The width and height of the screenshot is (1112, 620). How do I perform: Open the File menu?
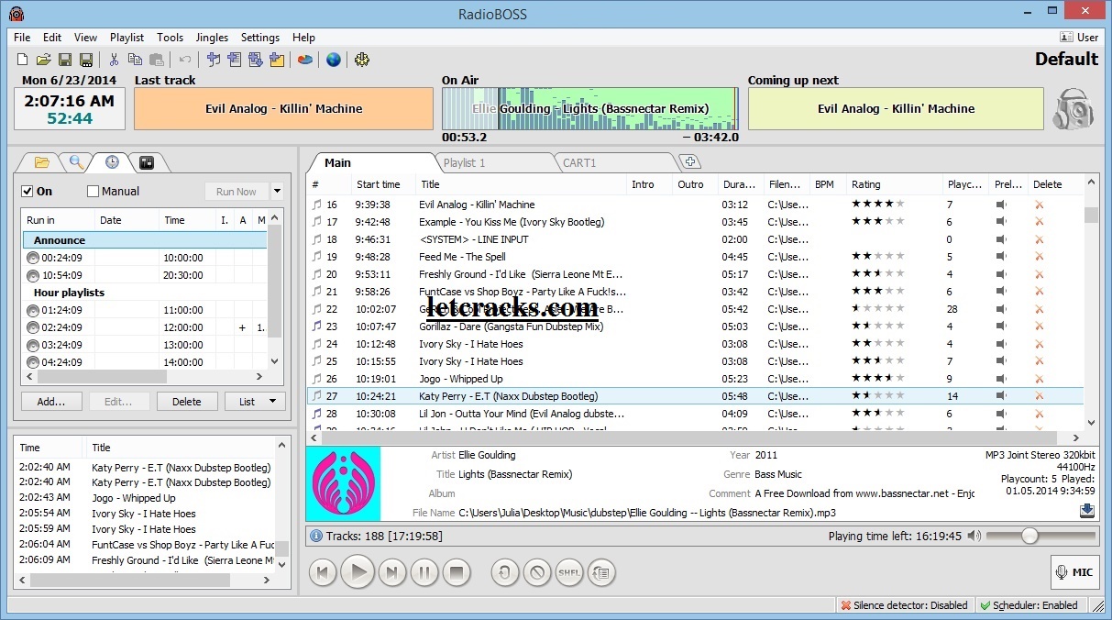(x=22, y=38)
